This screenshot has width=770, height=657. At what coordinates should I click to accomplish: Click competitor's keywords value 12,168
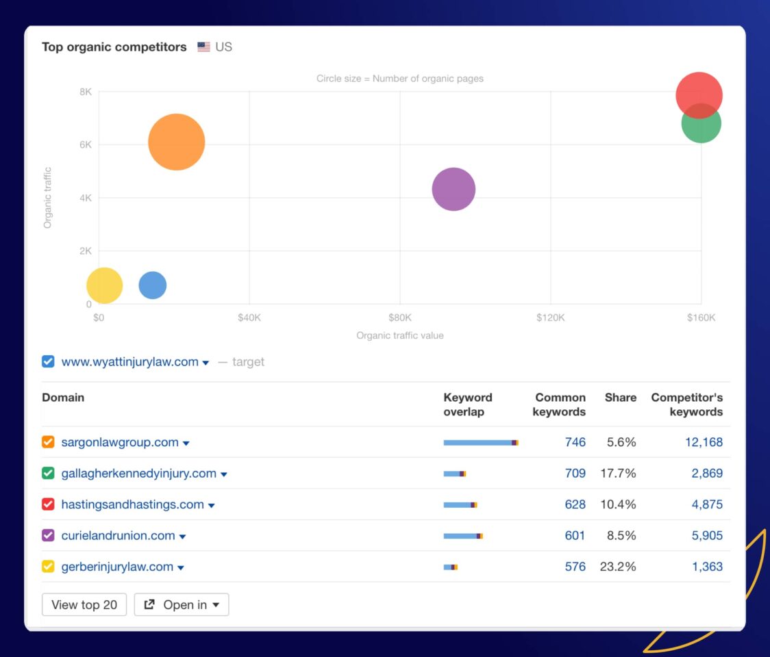(704, 442)
